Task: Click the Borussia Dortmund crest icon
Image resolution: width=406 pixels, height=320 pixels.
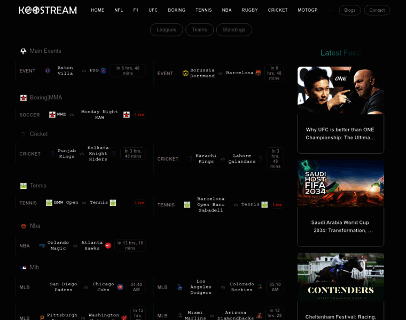Action: [x=185, y=73]
